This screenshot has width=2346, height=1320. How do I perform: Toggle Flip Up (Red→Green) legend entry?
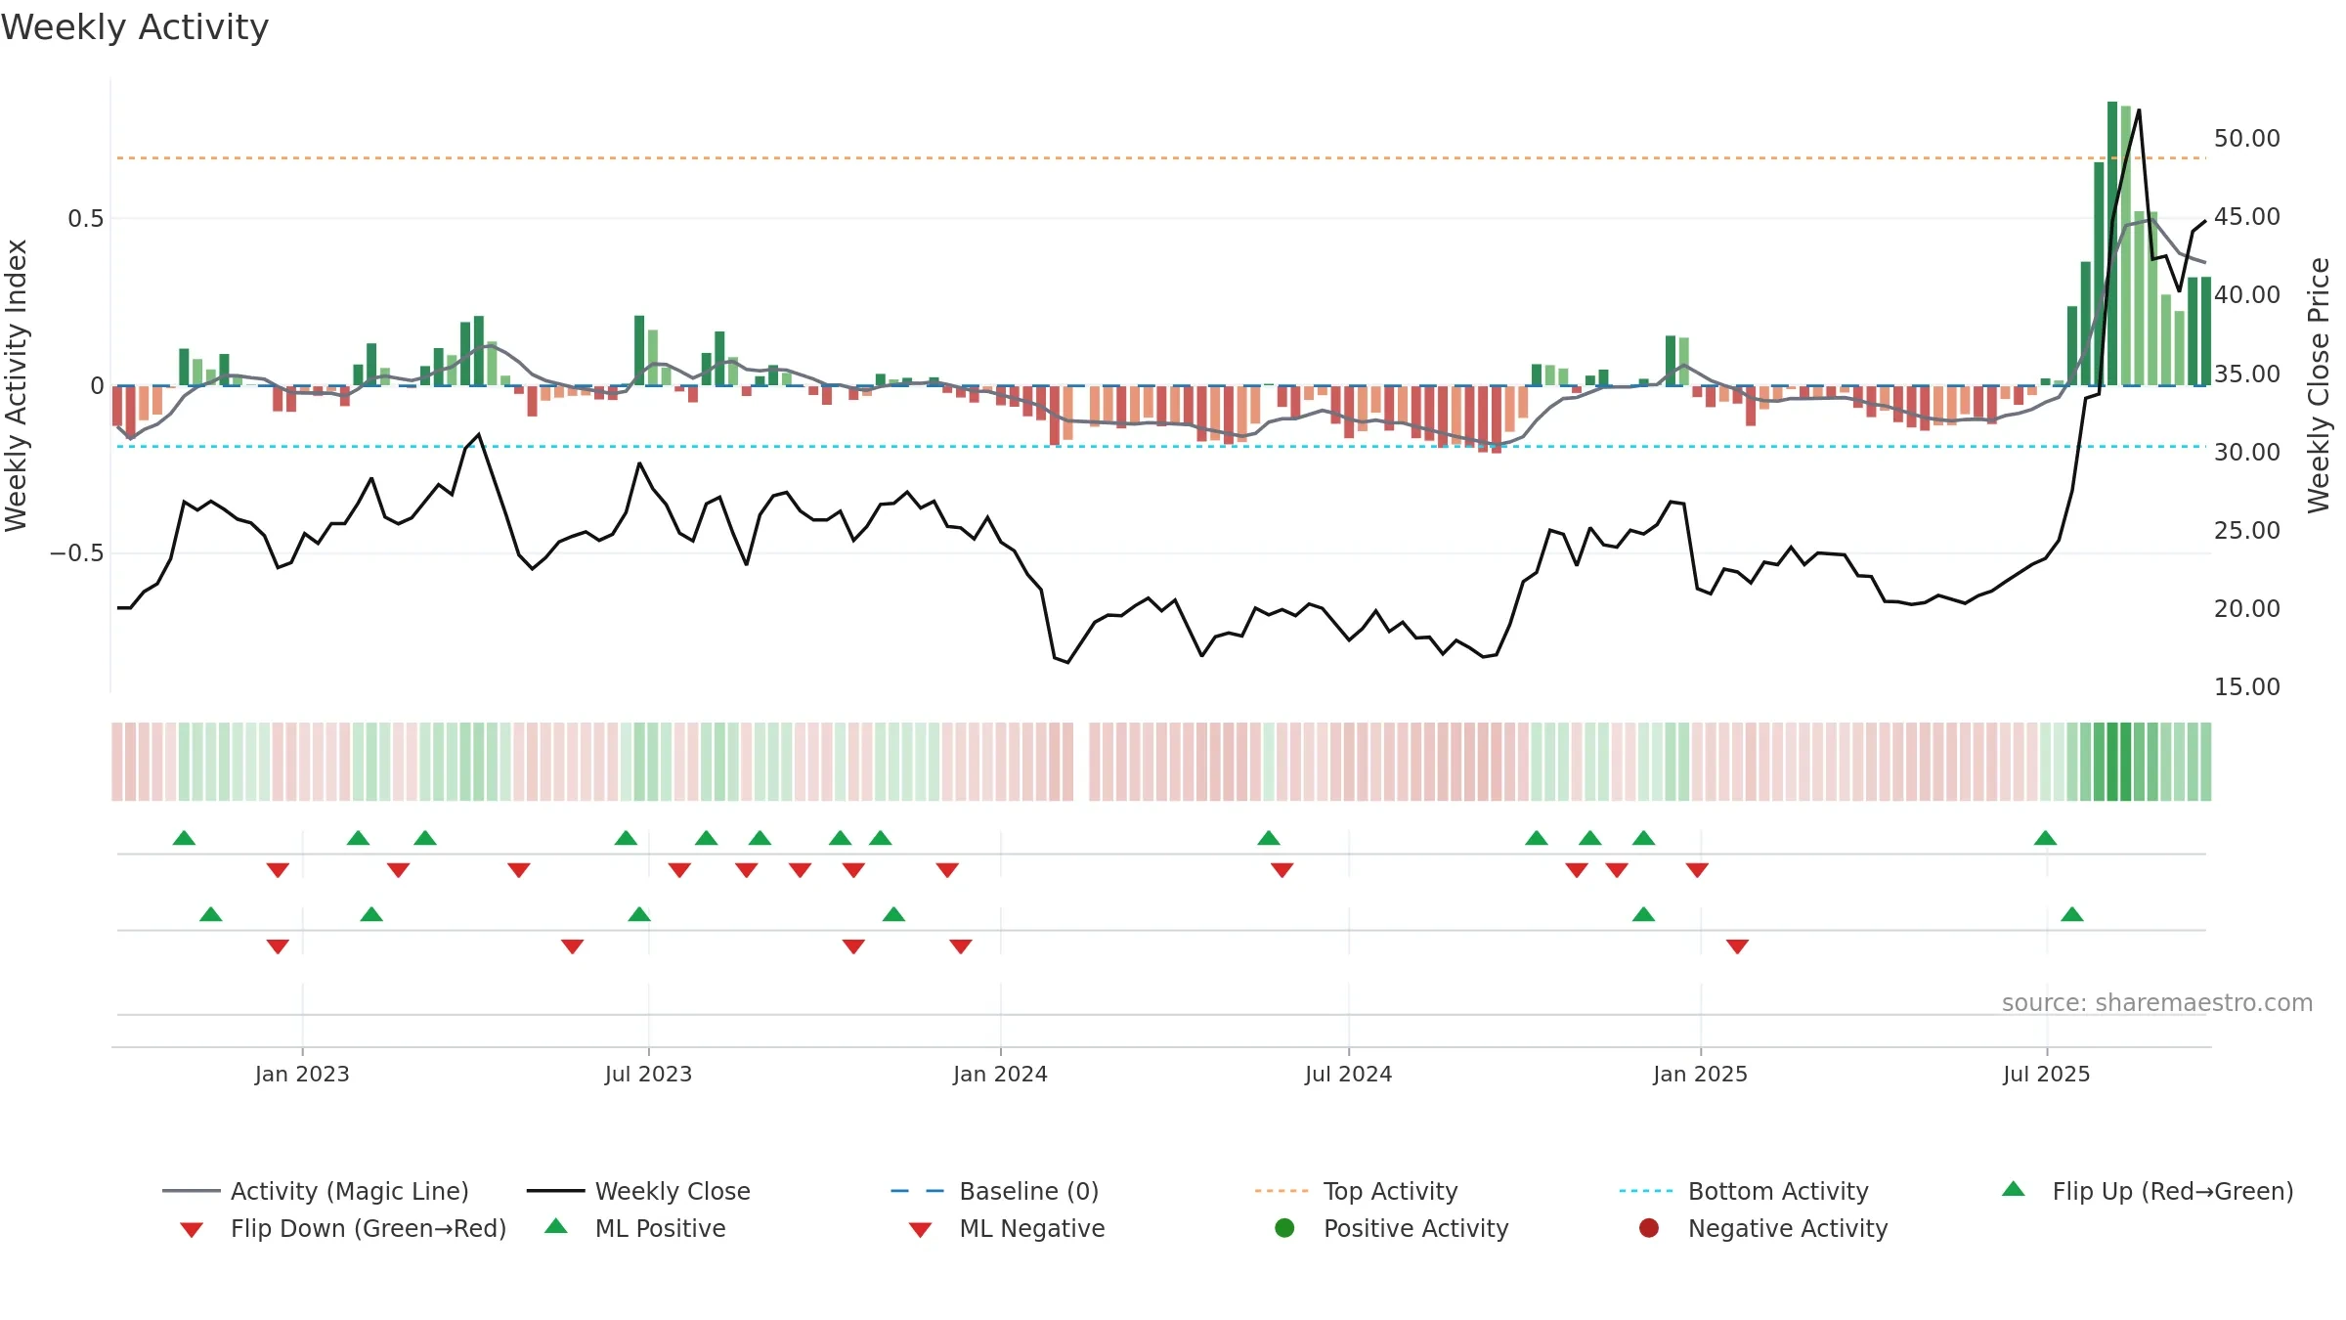[2148, 1191]
